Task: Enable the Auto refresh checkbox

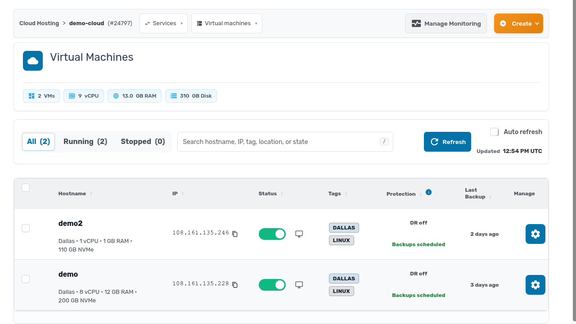Action: tap(495, 132)
